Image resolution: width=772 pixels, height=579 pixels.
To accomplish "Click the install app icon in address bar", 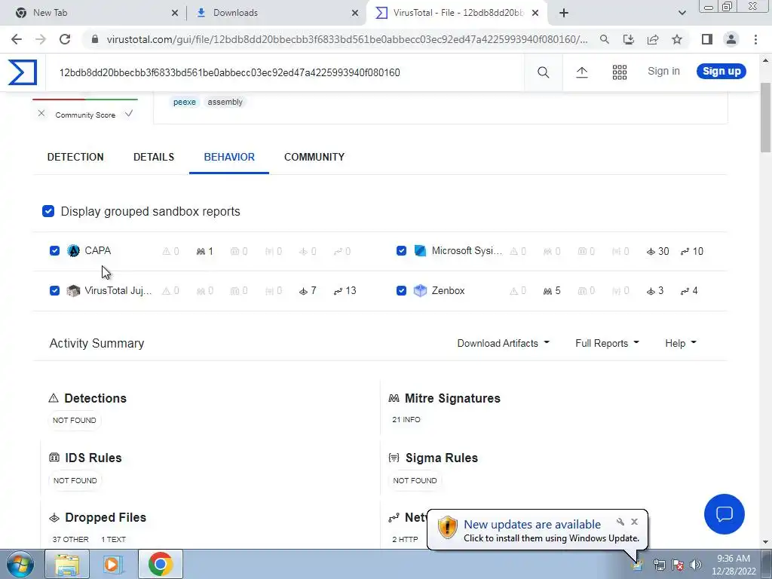I will pos(629,39).
